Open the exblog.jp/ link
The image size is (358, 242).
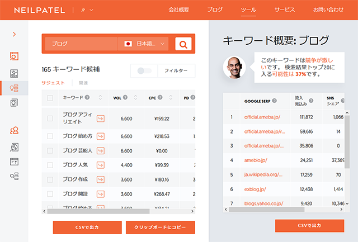255,189
